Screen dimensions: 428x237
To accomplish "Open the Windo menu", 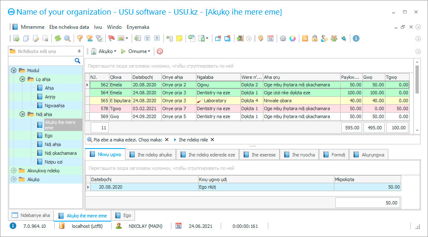I will click(x=114, y=27).
